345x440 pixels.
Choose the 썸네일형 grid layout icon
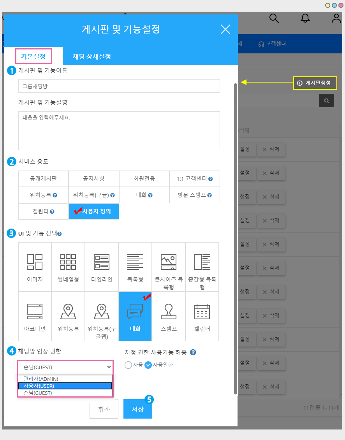68,262
